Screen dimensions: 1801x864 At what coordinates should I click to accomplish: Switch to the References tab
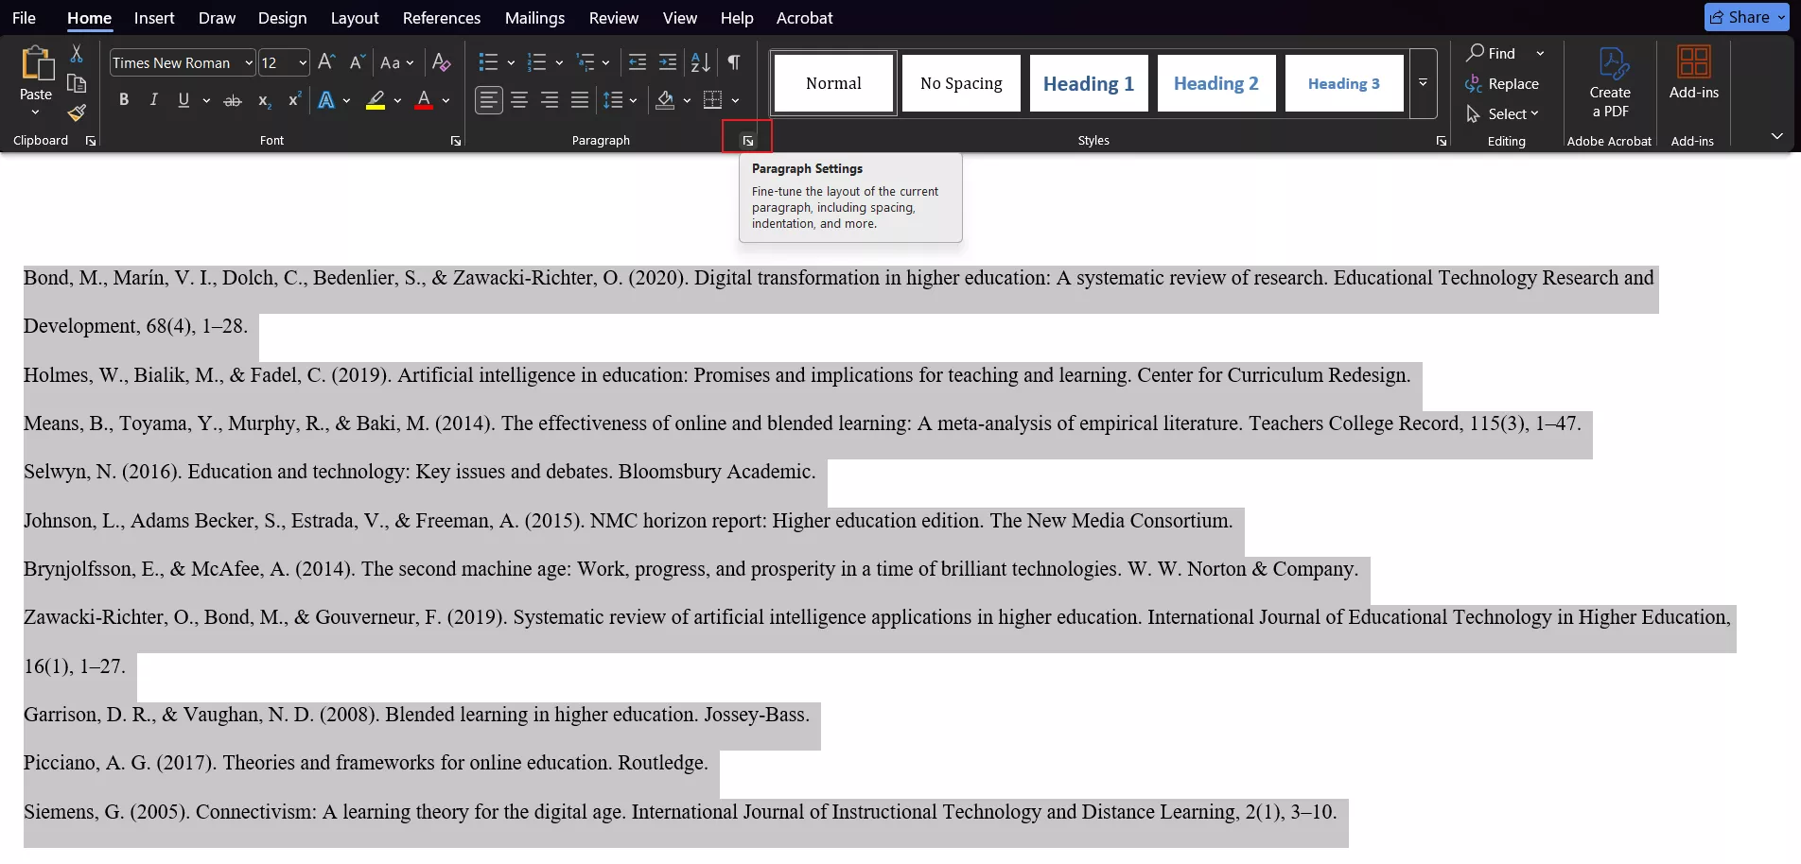click(x=442, y=18)
